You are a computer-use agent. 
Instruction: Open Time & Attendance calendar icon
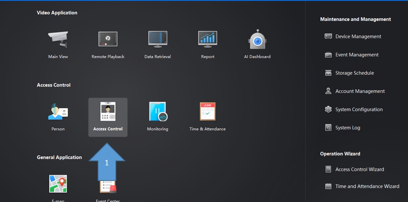(208, 111)
